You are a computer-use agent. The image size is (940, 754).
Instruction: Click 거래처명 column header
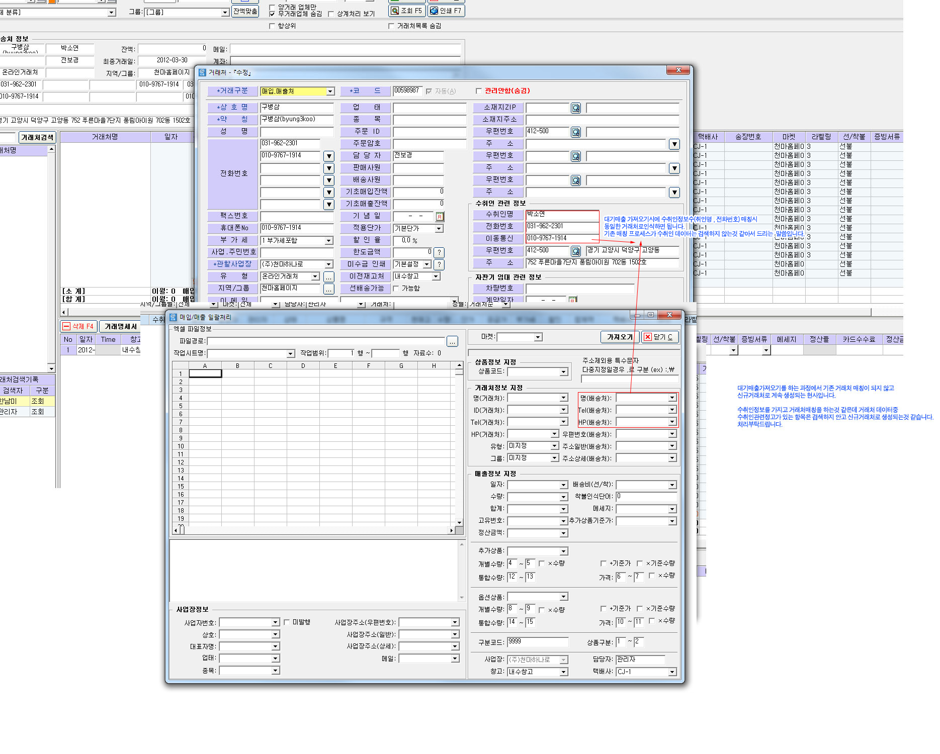pos(105,137)
